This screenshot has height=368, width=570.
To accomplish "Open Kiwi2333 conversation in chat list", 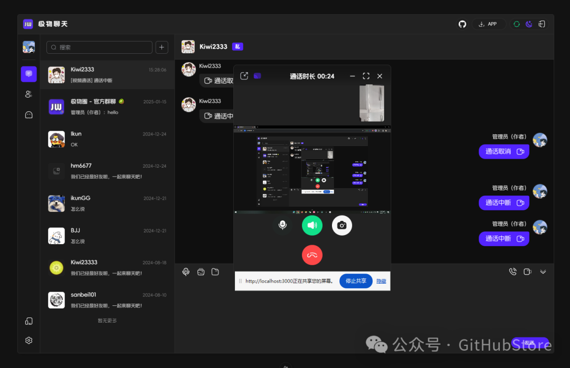I will (107, 75).
